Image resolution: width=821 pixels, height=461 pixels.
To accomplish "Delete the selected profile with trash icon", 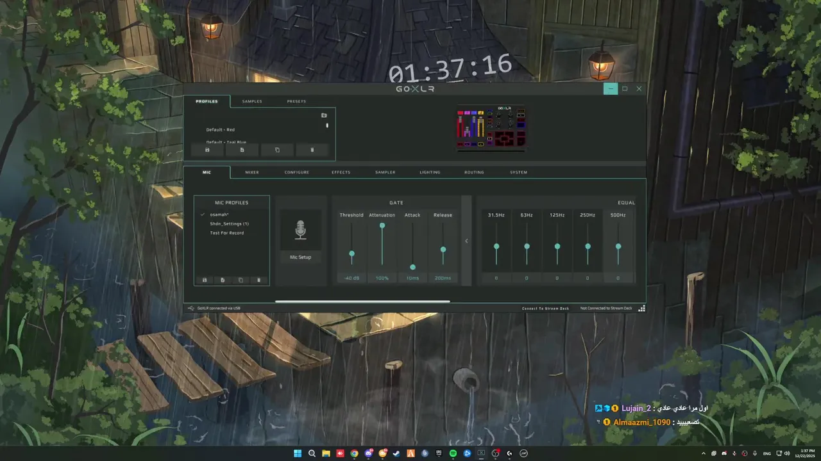I will [312, 150].
